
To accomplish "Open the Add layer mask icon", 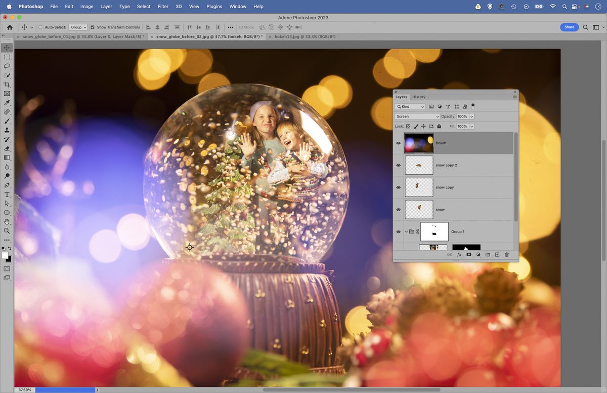I will click(468, 255).
